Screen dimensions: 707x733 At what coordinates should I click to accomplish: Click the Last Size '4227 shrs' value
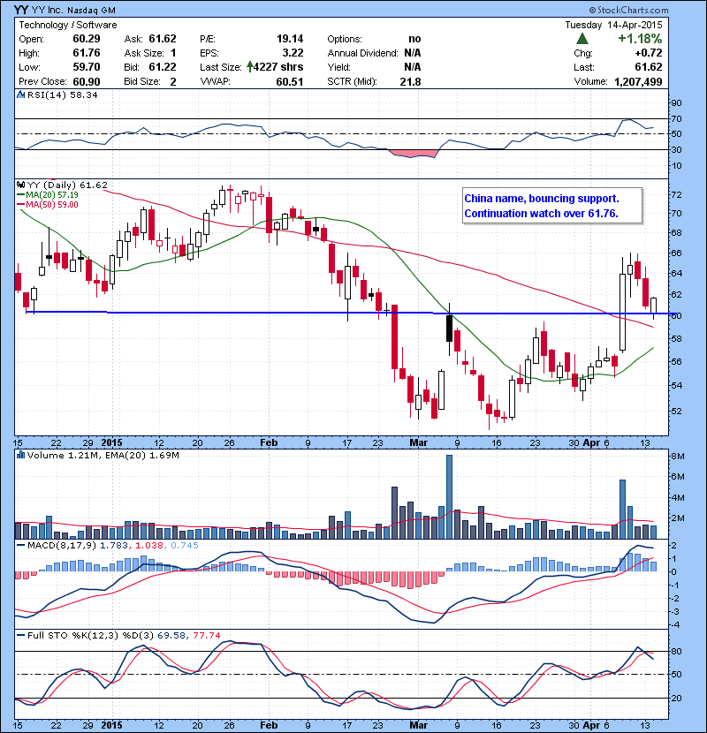pos(278,67)
